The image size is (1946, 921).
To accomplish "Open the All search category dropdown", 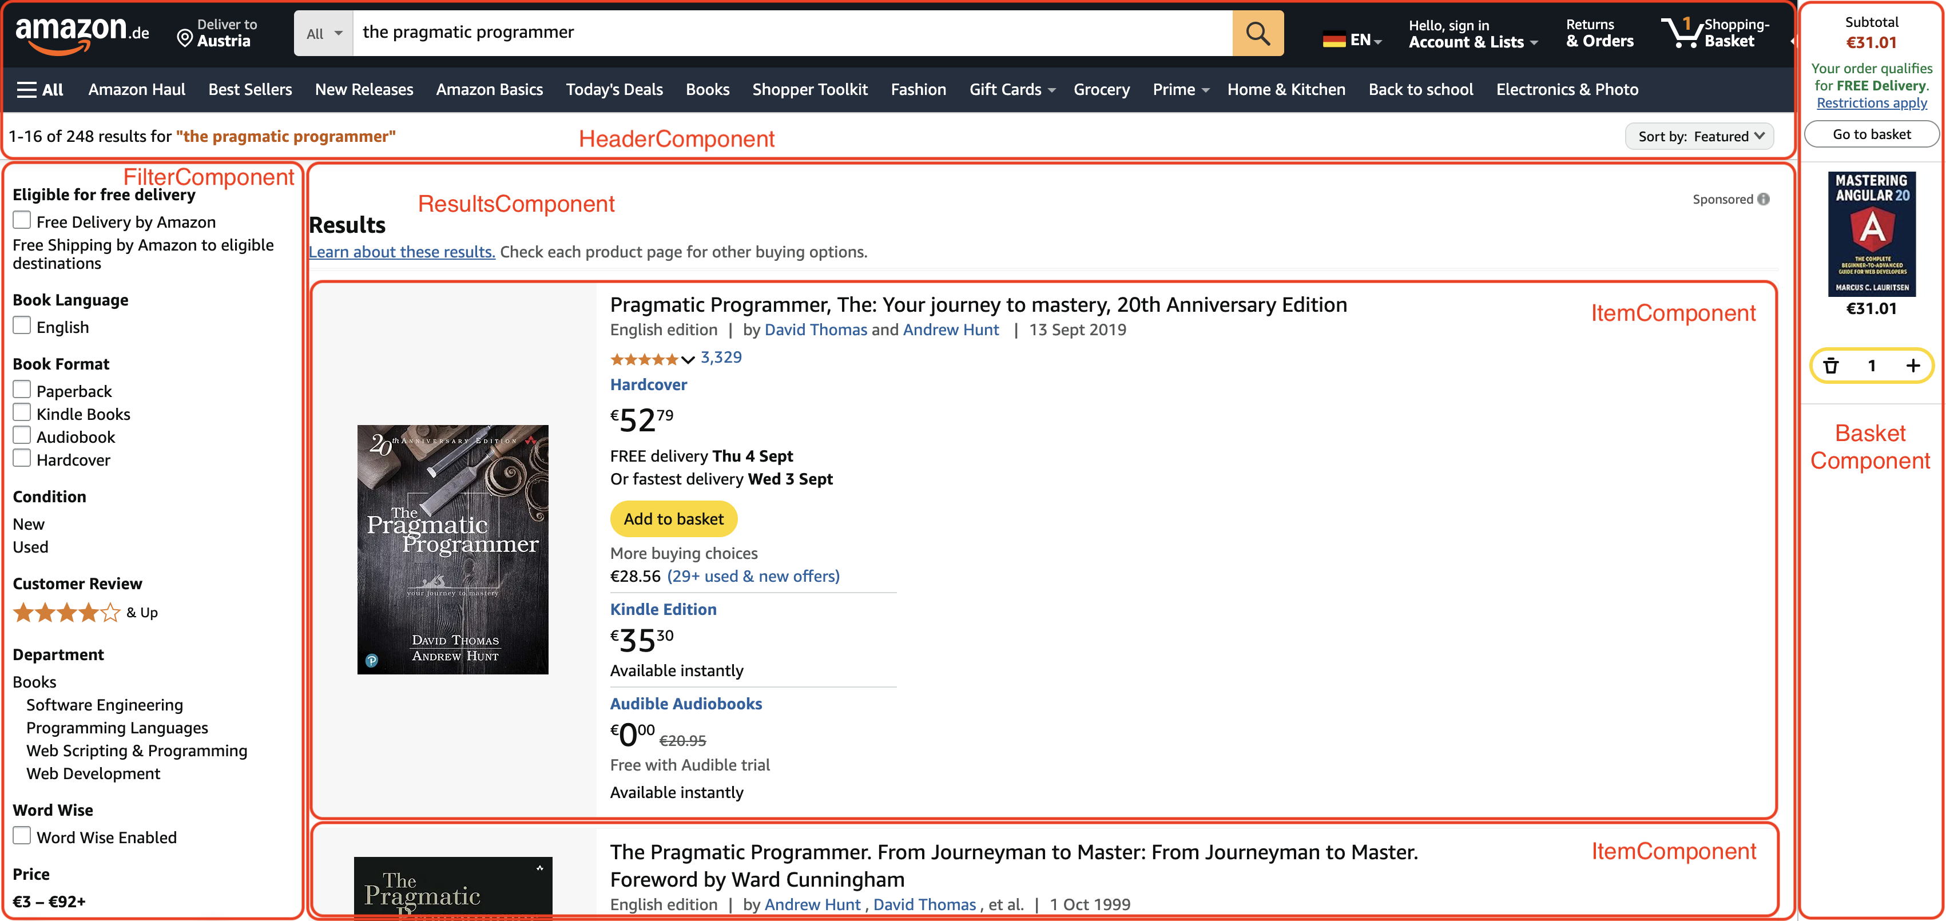I will click(x=323, y=33).
